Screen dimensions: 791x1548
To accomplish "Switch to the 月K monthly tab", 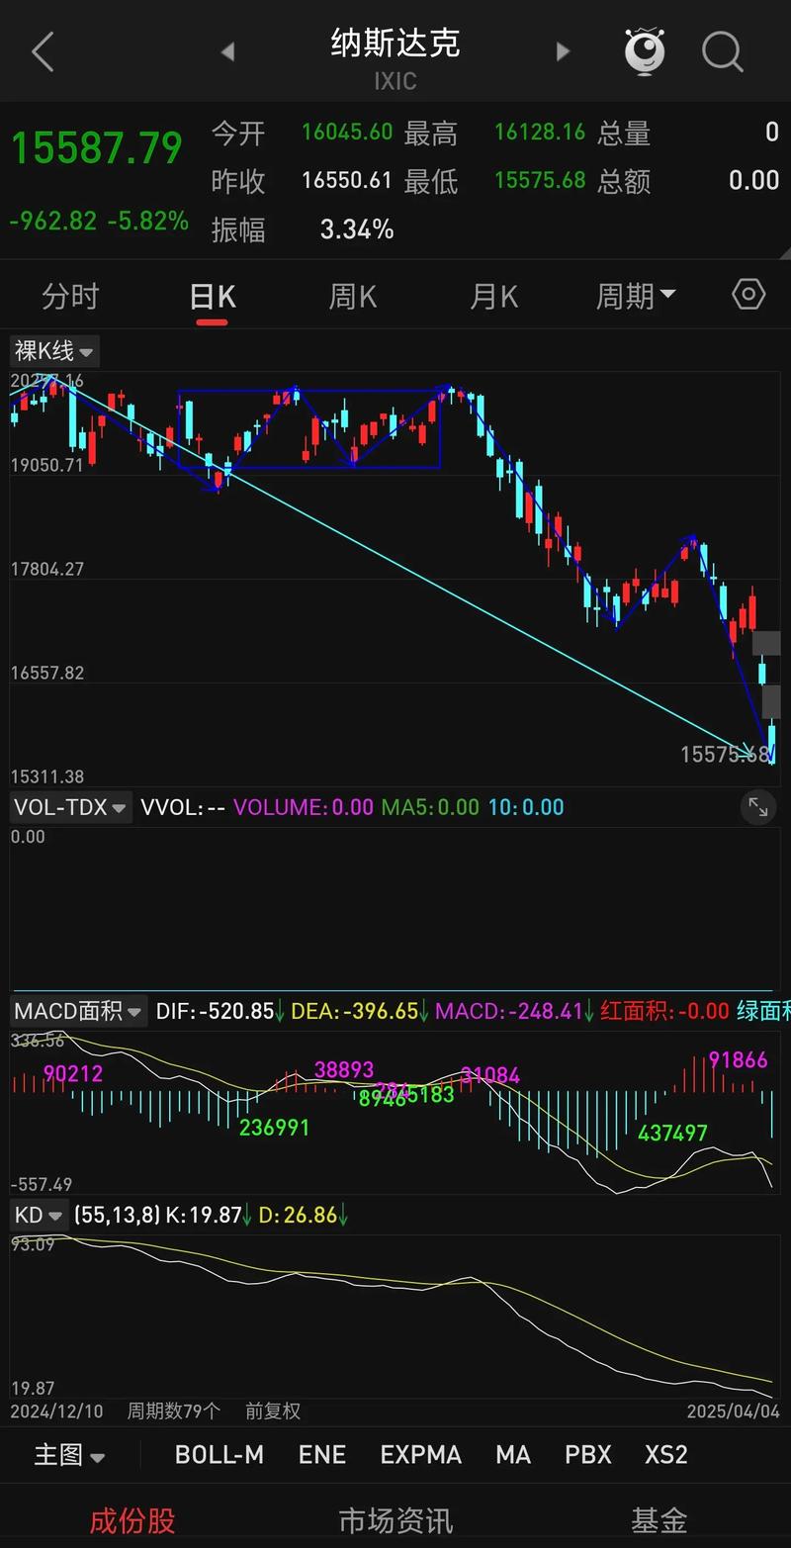I will point(493,296).
